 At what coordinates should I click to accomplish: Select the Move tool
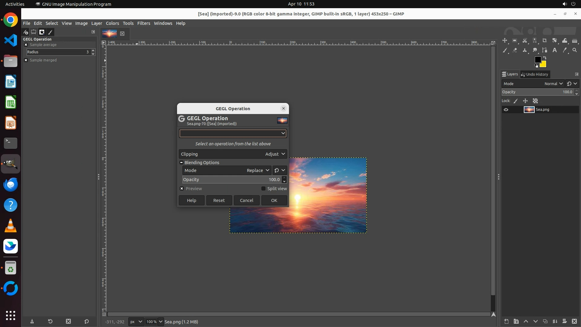click(505, 41)
